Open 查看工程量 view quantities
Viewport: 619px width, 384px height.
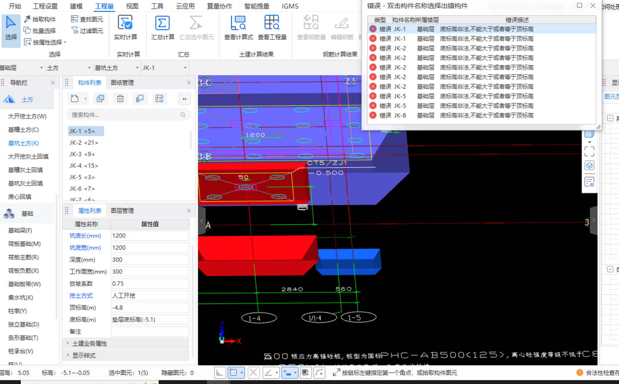click(272, 28)
